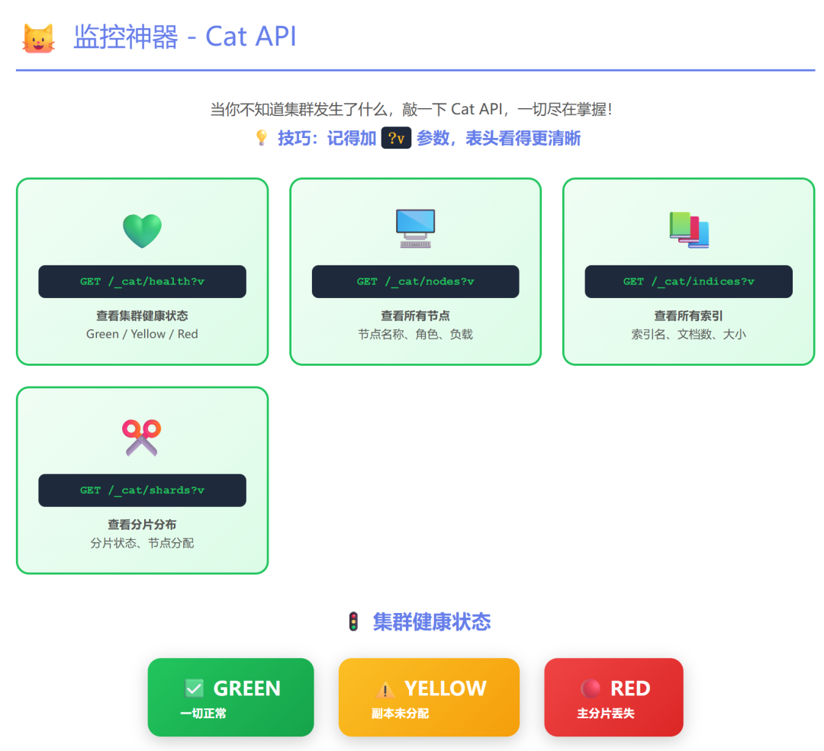The height and width of the screenshot is (751, 824).
Task: Click the 一切正常 text
Action: click(x=203, y=713)
